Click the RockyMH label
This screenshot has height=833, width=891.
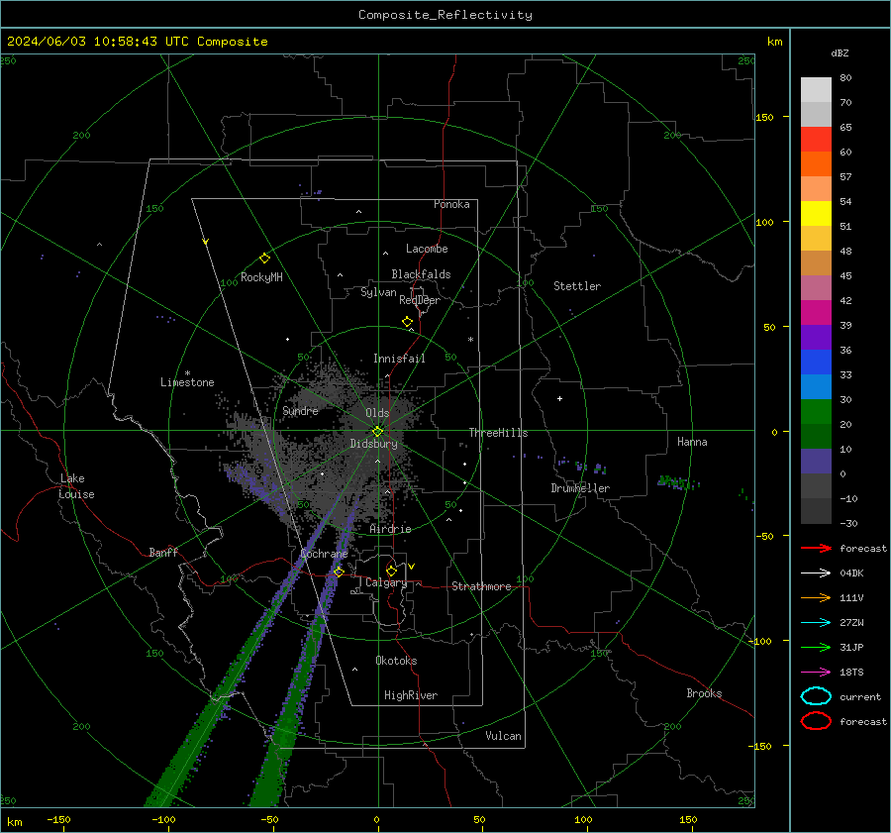coord(261,277)
